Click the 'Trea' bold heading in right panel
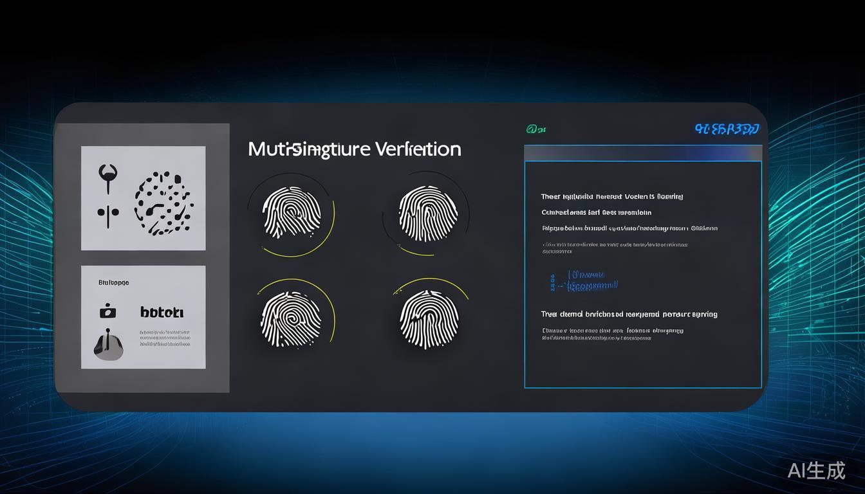This screenshot has width=865, height=494. point(629,315)
